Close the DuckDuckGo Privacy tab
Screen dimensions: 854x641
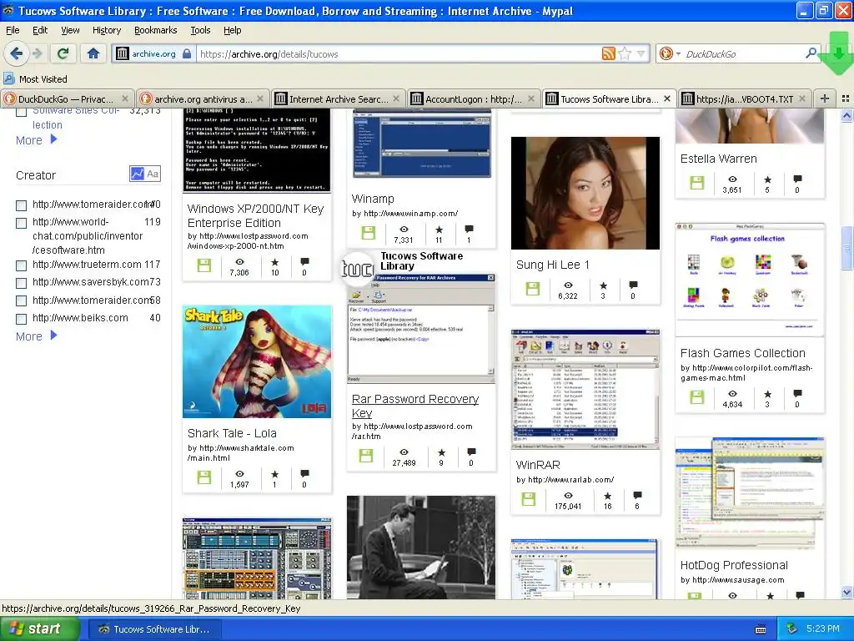pyautogui.click(x=125, y=98)
